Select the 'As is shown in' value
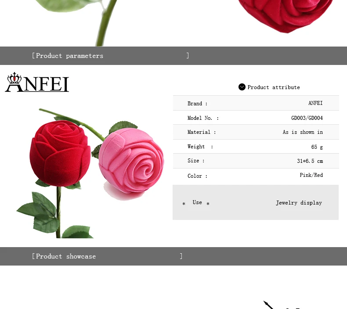347x309 pixels. [303, 132]
